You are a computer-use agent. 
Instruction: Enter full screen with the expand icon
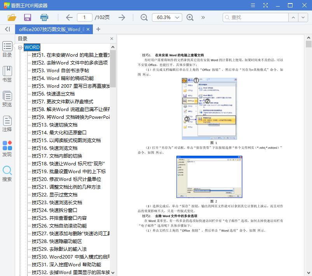pyautogui.click(x=266, y=5)
